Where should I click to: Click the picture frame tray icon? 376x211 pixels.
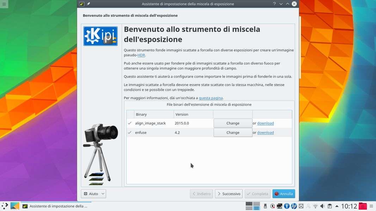point(301,206)
